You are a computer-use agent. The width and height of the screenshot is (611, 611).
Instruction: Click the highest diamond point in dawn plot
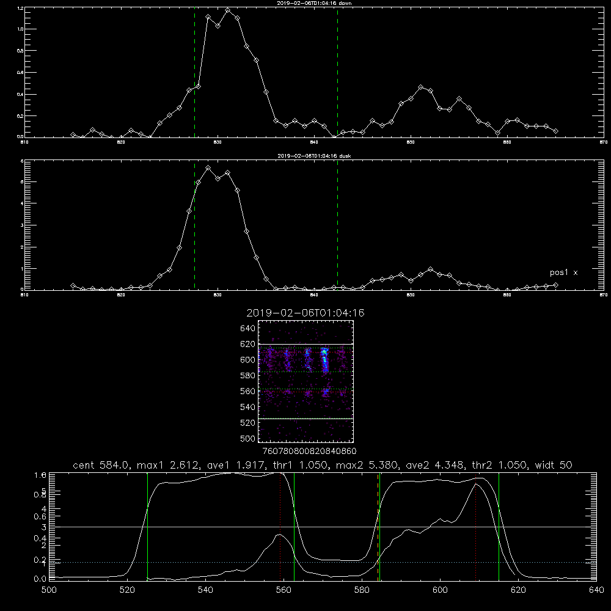tap(227, 10)
